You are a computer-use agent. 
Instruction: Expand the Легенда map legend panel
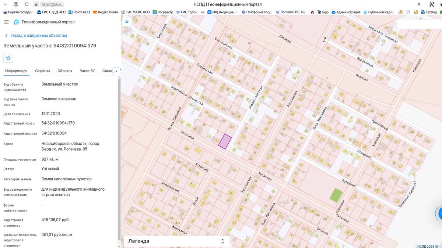coord(176,241)
